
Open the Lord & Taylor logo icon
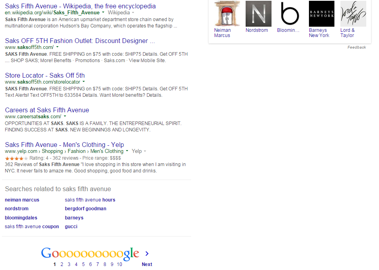click(353, 14)
